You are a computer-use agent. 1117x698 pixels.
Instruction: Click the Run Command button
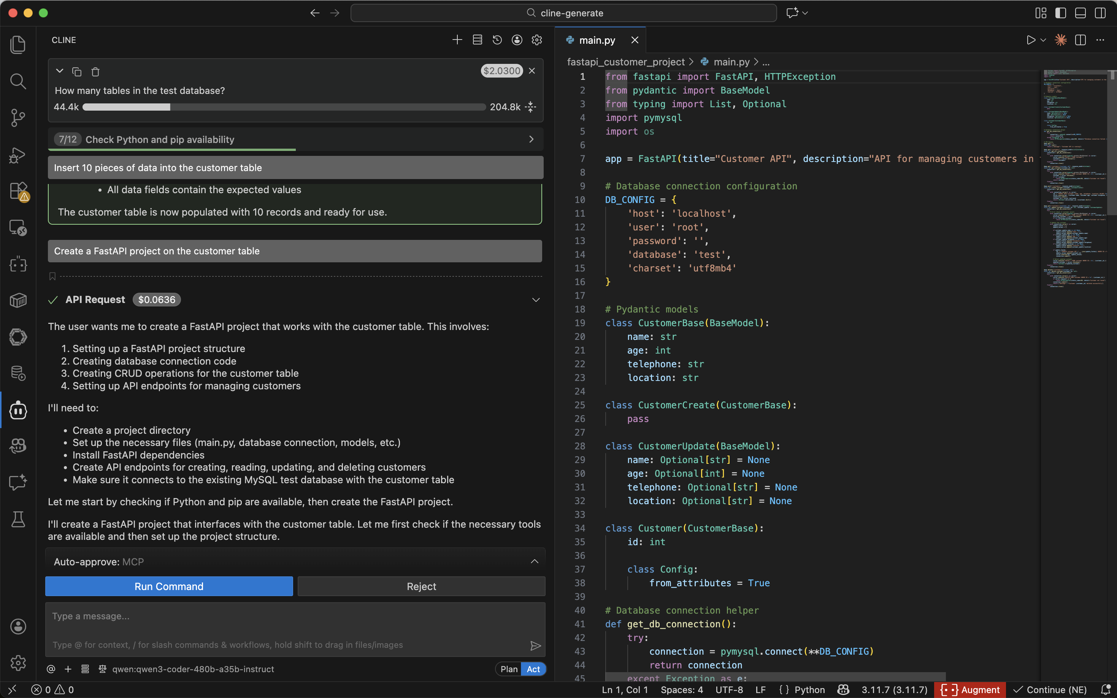coord(169,586)
